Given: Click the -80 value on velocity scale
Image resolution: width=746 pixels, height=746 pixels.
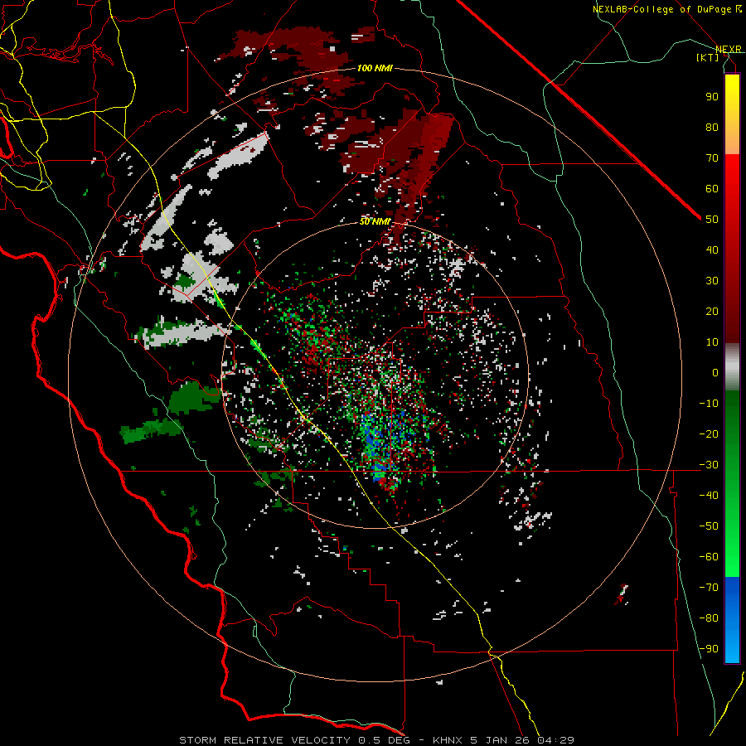Looking at the screenshot, I should tap(709, 618).
